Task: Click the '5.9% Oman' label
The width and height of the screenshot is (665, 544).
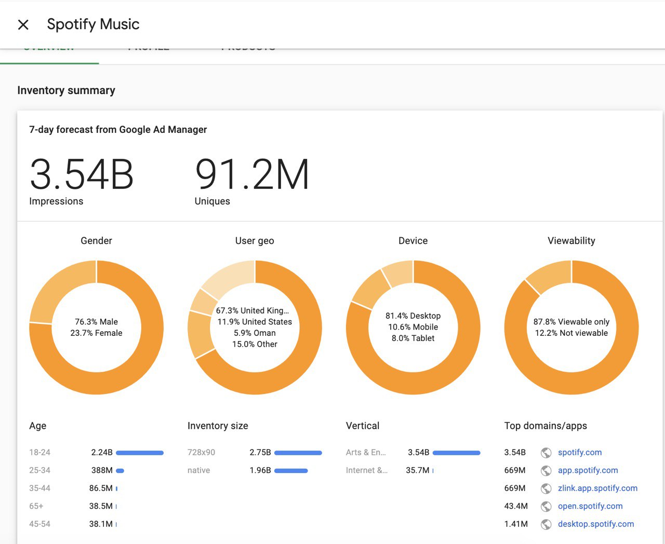Action: point(255,333)
